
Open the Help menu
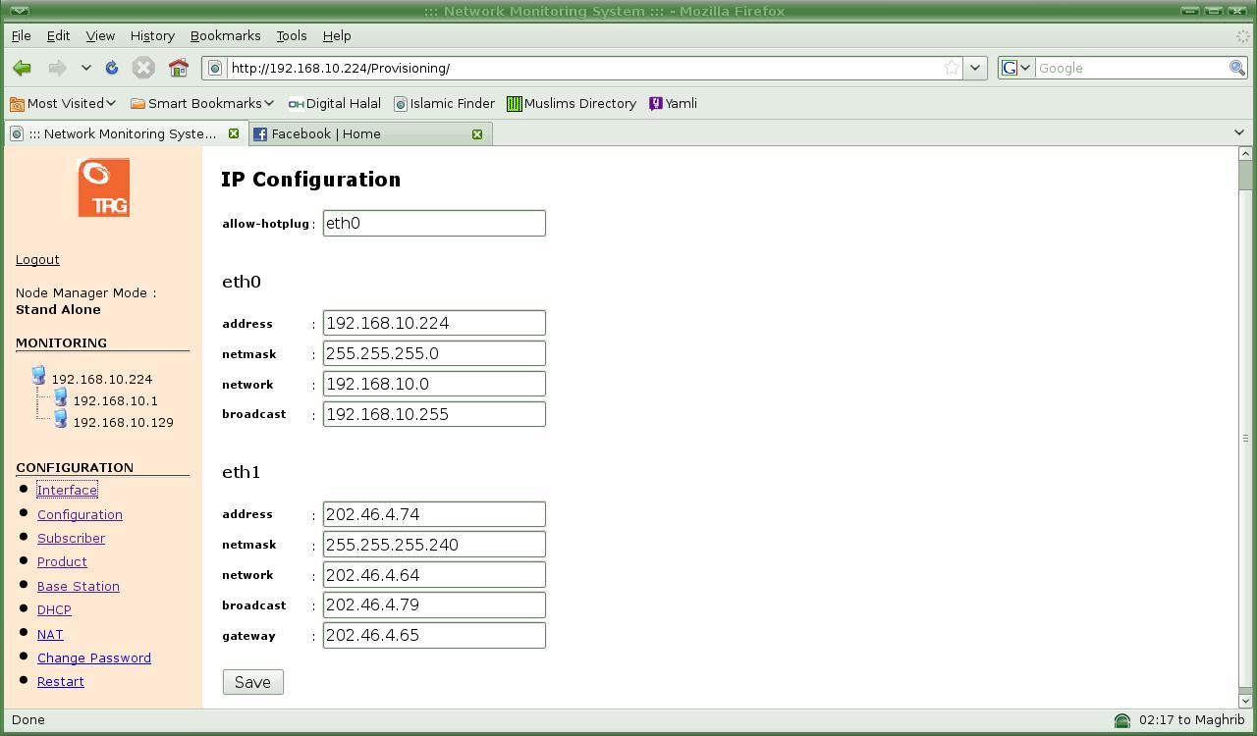point(337,35)
